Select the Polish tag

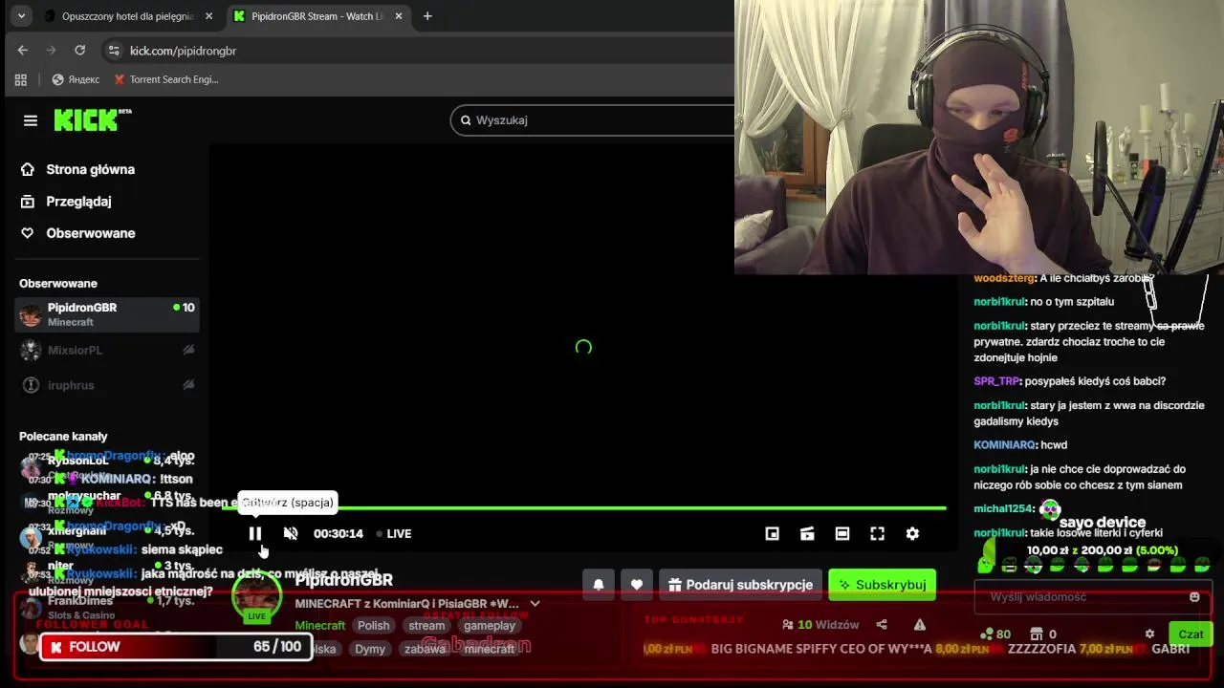(374, 626)
